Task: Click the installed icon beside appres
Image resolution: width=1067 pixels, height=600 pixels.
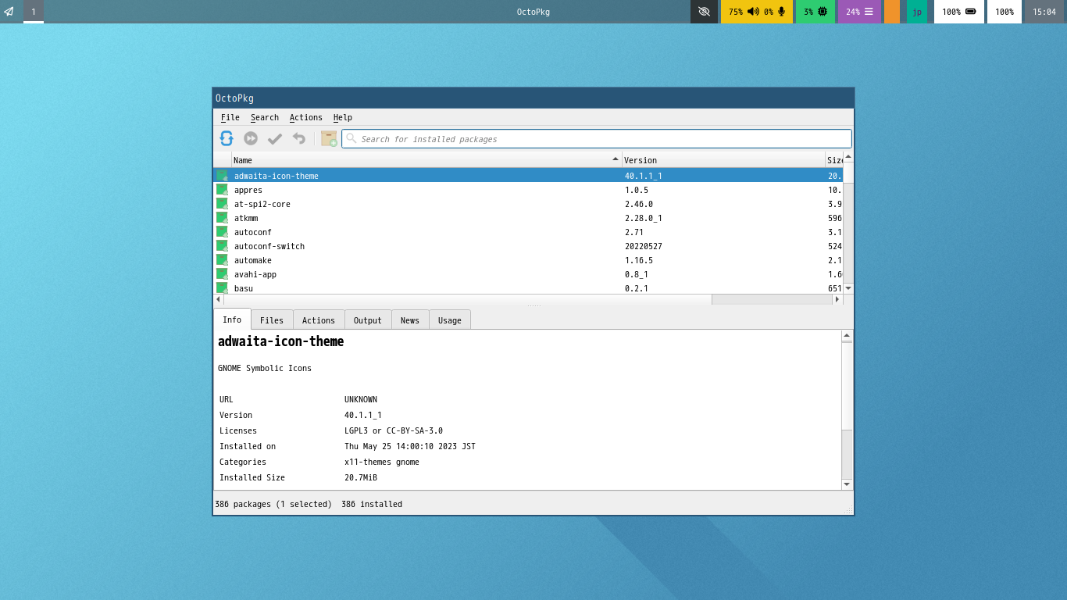Action: pos(222,190)
